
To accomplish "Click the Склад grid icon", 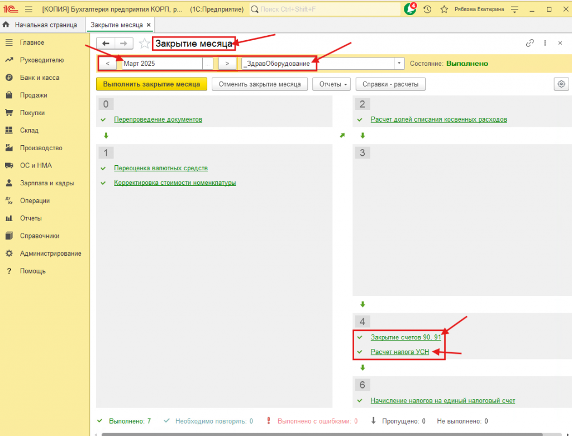I will click(9, 130).
